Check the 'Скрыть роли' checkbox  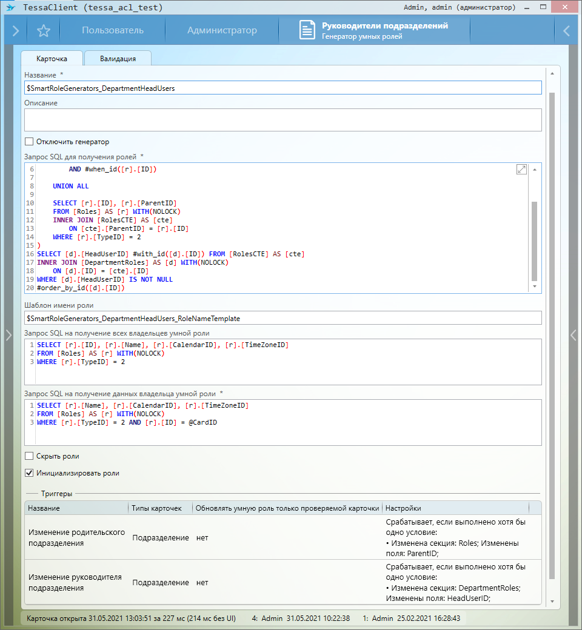pyautogui.click(x=29, y=456)
